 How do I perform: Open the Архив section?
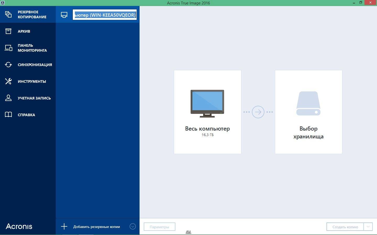pos(28,31)
